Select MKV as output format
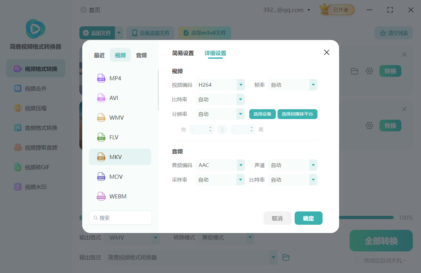 point(120,156)
